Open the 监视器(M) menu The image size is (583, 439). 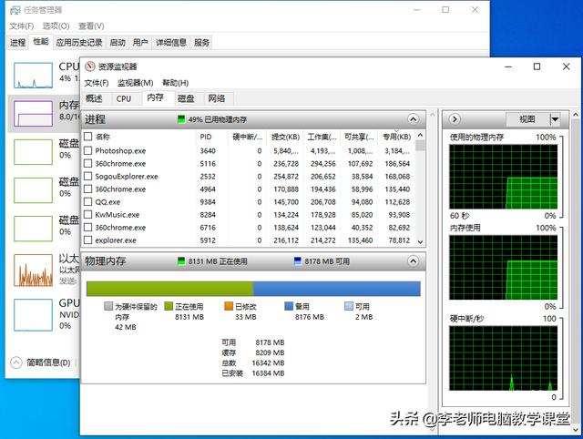point(136,83)
